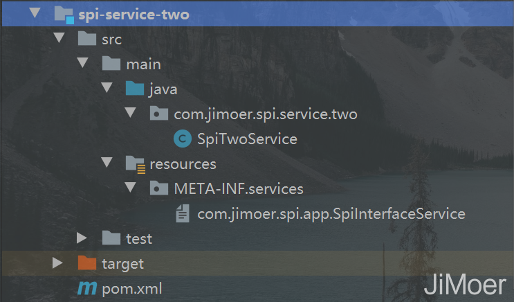Select com.jimoer.spi.app.SpiInterfaceService file name
Image resolution: width=514 pixels, height=302 pixels.
(331, 213)
